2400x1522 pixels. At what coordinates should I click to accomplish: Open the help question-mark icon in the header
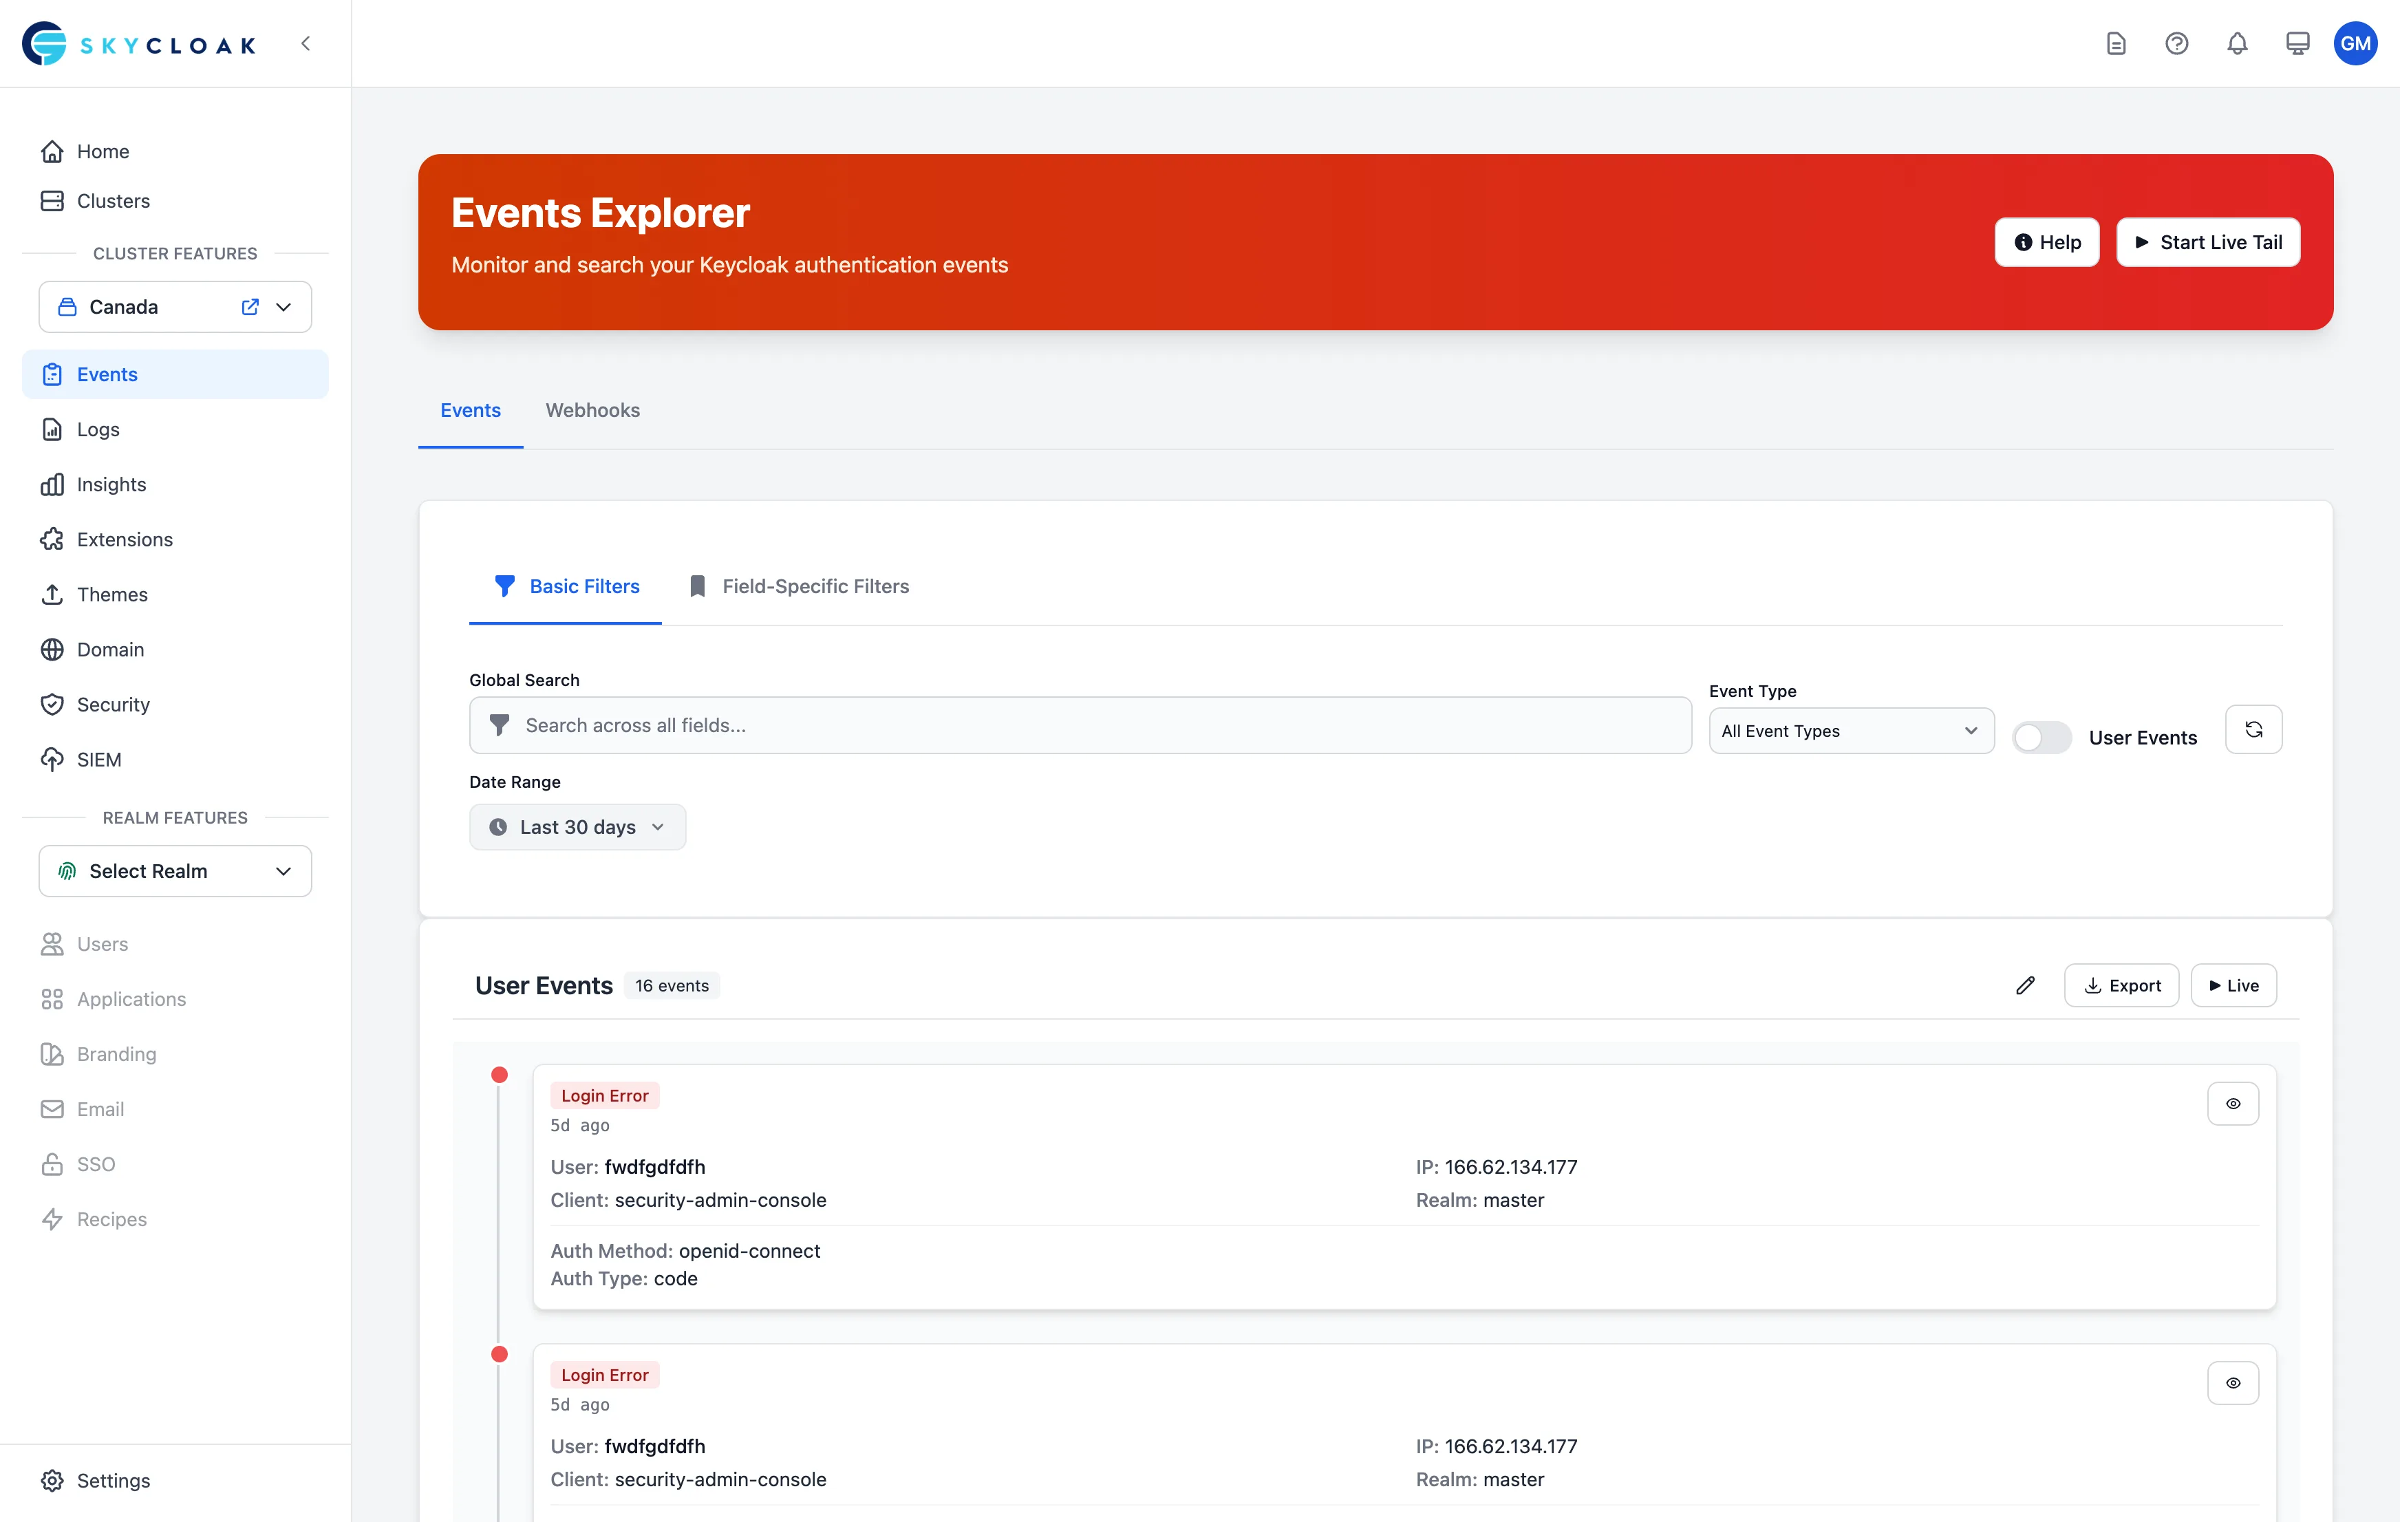[x=2177, y=43]
